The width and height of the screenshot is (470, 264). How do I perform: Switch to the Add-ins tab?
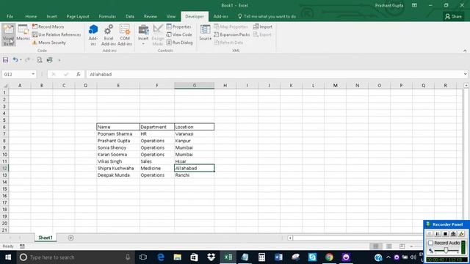point(220,16)
